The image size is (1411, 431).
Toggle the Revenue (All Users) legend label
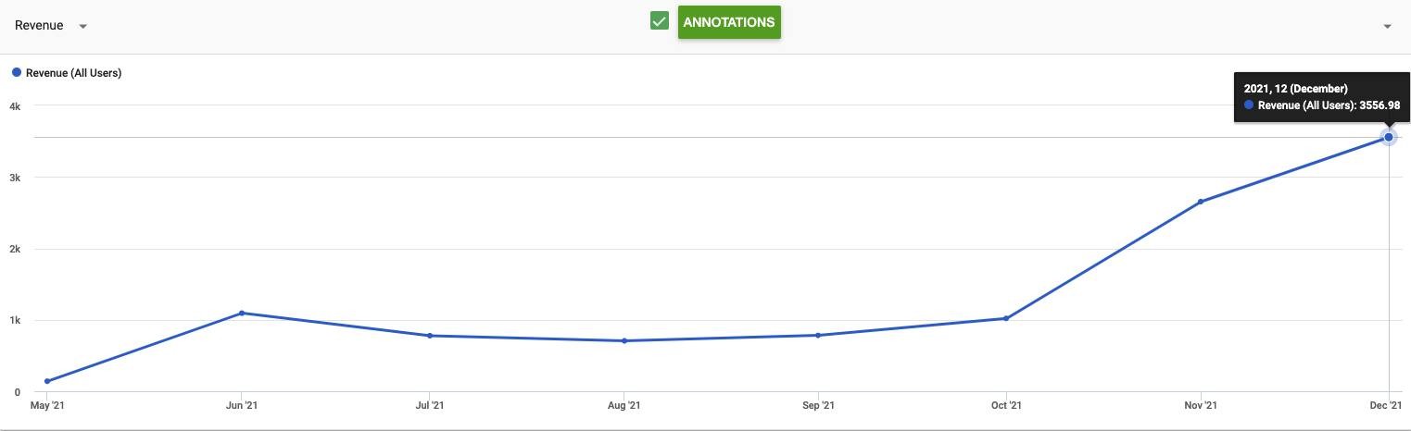point(74,73)
